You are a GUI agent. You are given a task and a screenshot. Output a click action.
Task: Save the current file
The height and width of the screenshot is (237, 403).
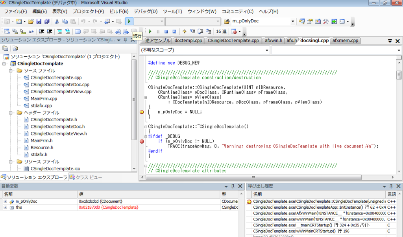[39, 21]
